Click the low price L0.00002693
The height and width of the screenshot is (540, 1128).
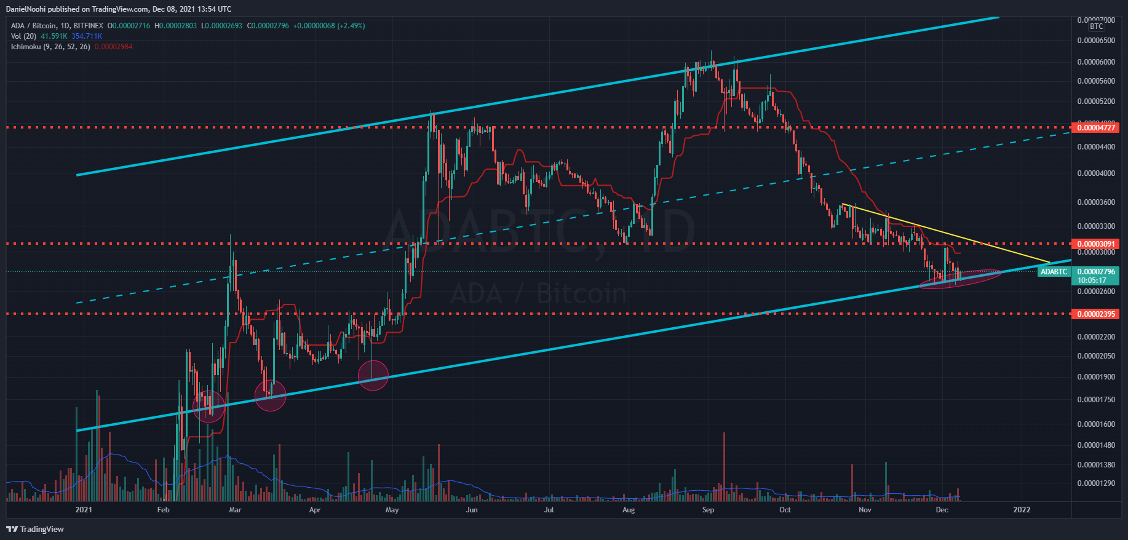222,26
